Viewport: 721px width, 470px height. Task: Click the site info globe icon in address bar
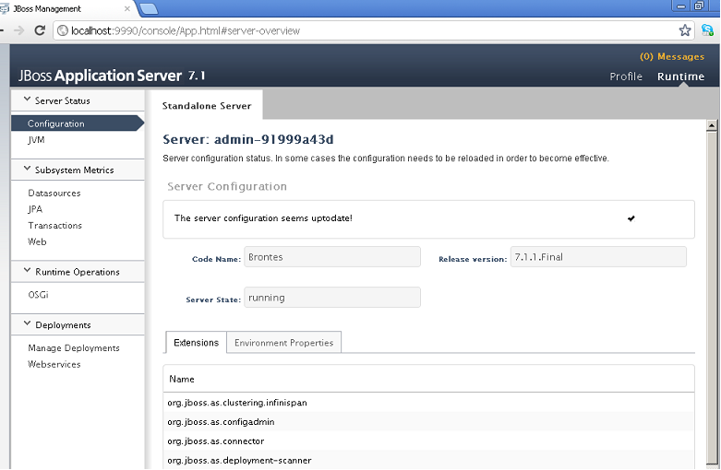(64, 30)
